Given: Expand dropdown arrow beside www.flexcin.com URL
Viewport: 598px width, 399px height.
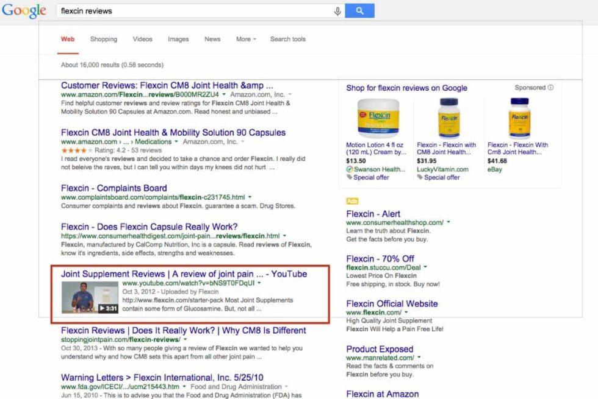Looking at the screenshot, I should click(x=406, y=312).
